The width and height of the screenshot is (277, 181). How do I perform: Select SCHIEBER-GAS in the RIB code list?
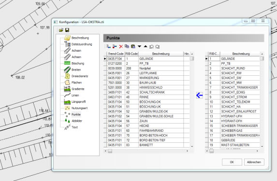pos(233,130)
